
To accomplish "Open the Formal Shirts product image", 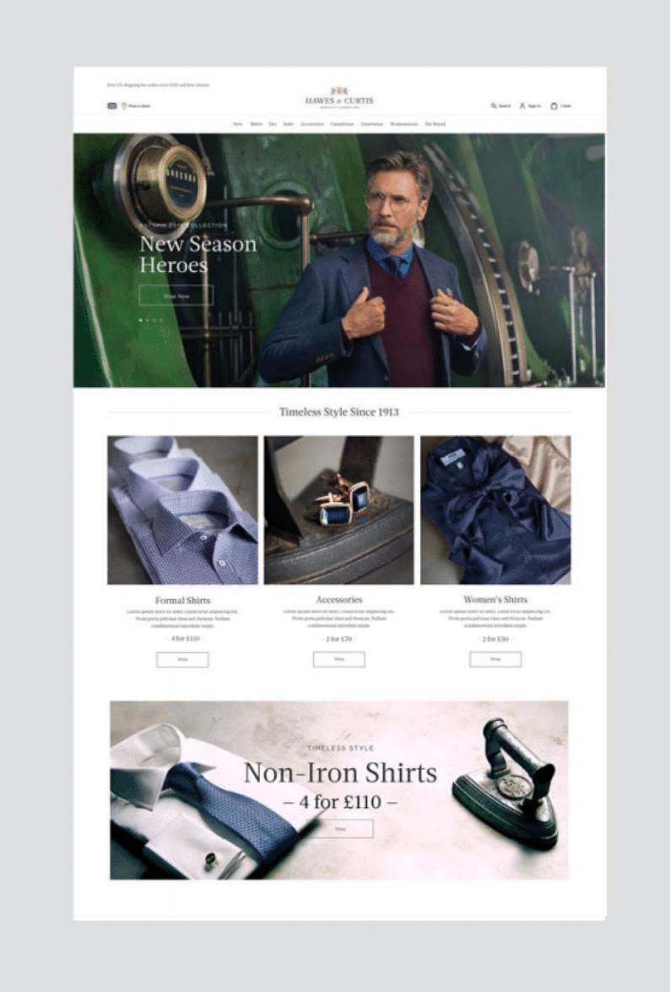I will click(182, 510).
